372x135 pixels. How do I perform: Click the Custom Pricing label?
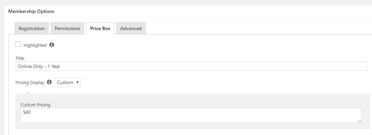[x=35, y=105]
